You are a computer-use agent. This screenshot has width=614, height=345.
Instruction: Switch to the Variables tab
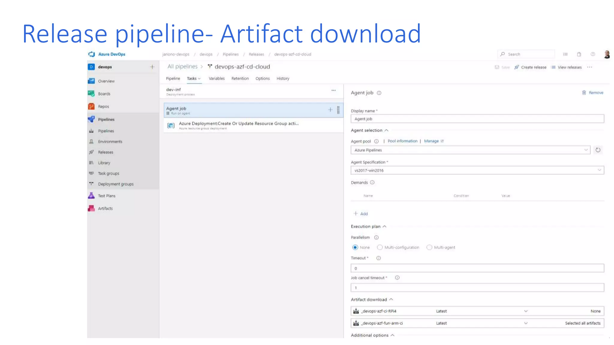coord(216,78)
